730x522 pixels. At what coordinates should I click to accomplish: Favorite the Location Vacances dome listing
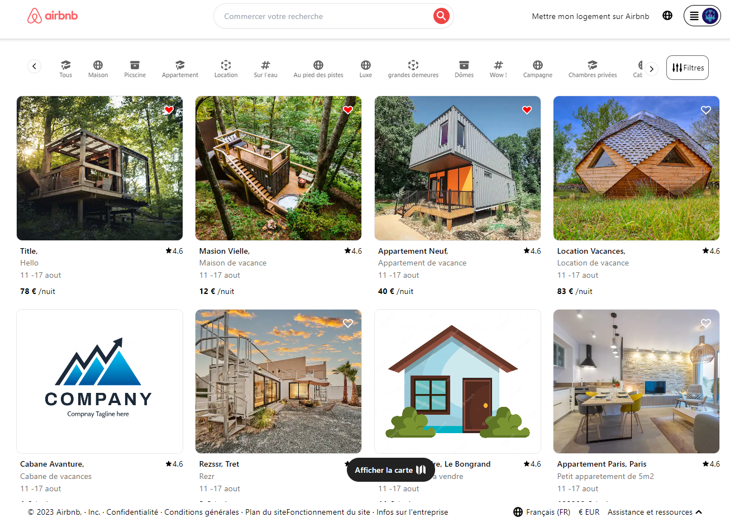[x=705, y=110]
